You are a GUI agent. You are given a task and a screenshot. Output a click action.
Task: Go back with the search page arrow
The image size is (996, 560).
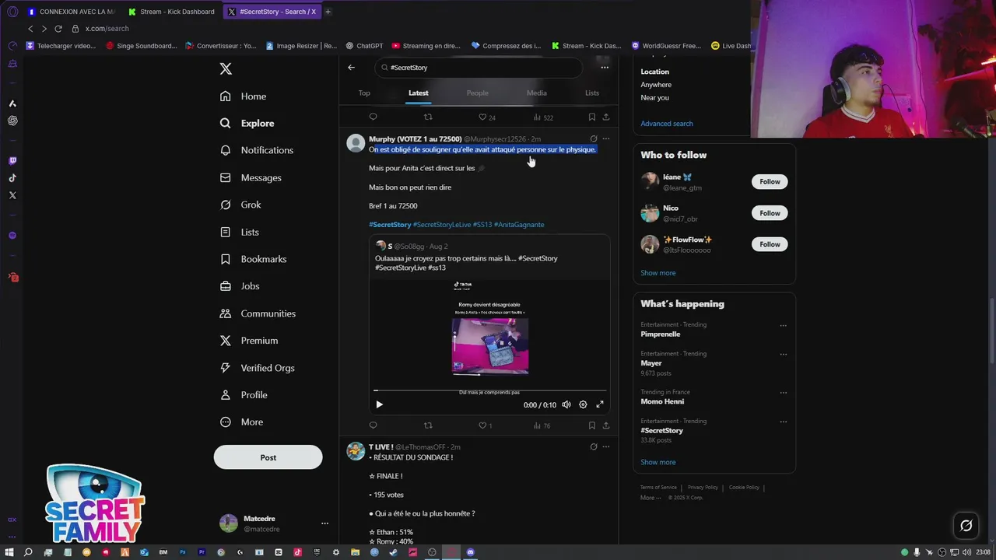coord(351,68)
